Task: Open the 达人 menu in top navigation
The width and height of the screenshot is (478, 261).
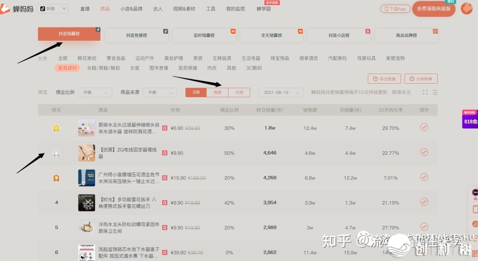Action: [157, 8]
